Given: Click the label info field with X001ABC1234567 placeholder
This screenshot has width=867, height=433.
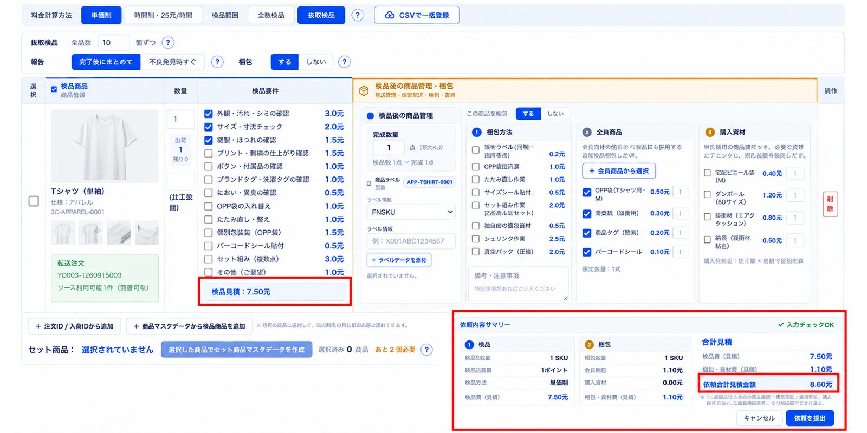Looking at the screenshot, I should coord(411,241).
